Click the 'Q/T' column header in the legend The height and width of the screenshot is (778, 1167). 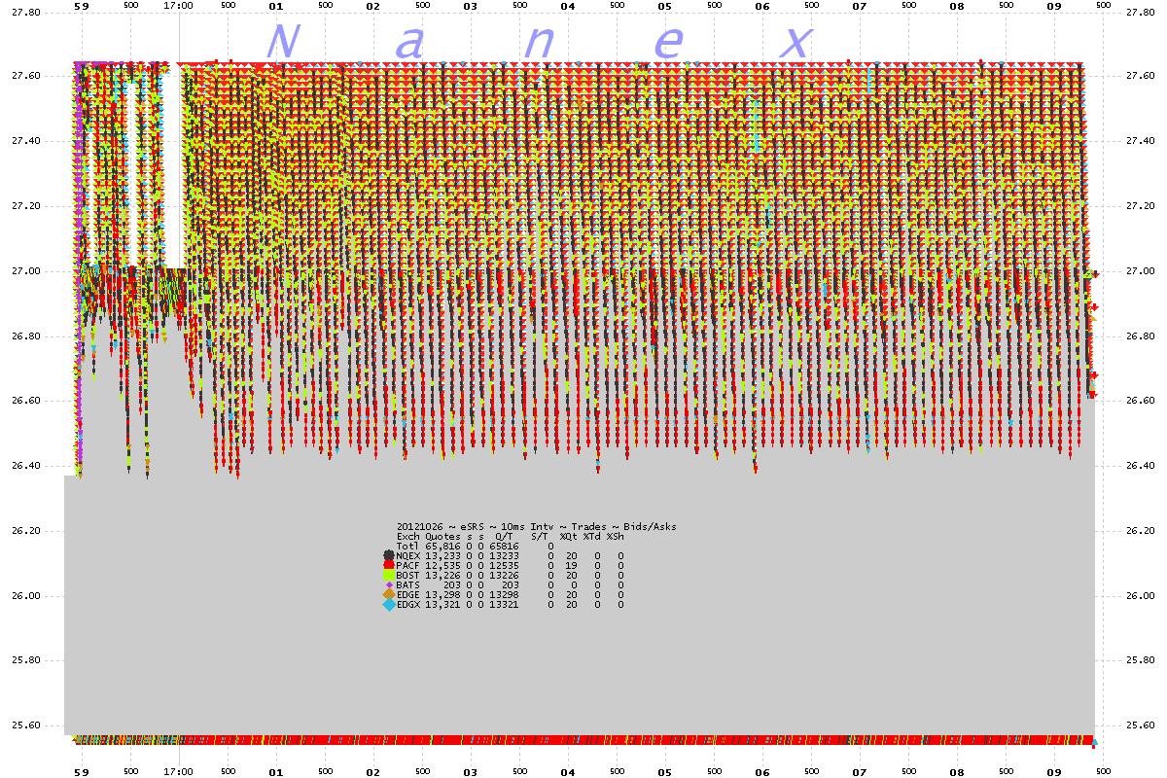[504, 536]
